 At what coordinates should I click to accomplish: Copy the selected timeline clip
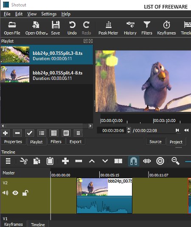[37, 161]
